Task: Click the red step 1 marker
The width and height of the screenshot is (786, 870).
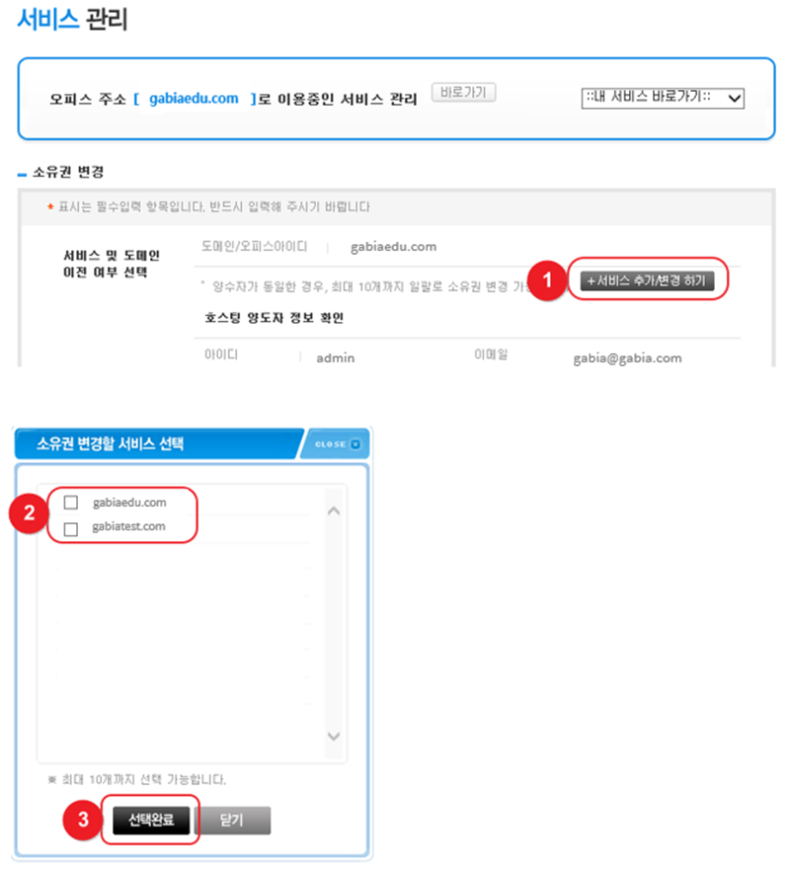Action: (x=547, y=279)
